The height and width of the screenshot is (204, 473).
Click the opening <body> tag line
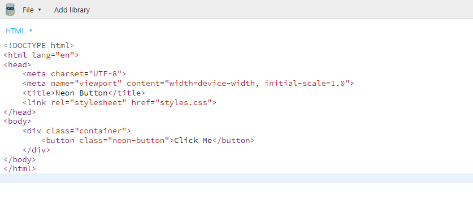tap(17, 121)
